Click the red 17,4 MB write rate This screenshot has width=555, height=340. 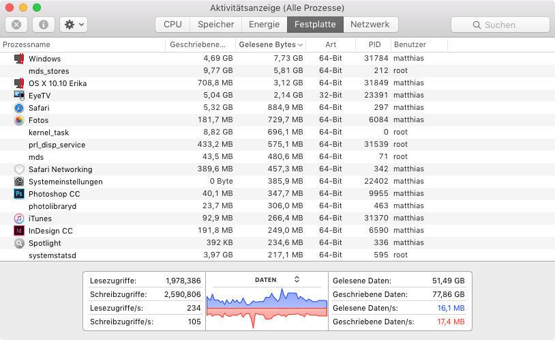[451, 322]
